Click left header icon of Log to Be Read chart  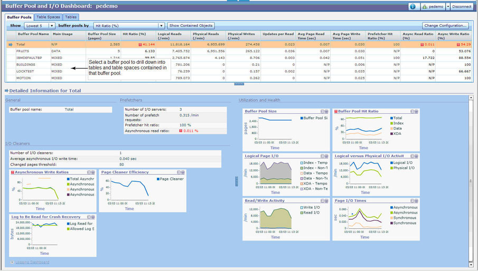pyautogui.click(x=89, y=217)
